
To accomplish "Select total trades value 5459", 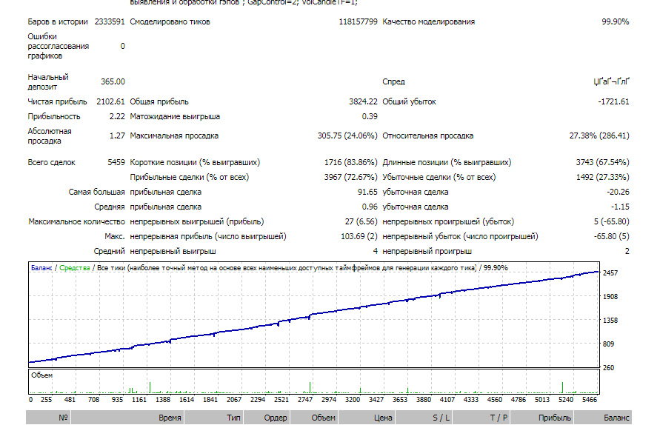I will pos(116,162).
